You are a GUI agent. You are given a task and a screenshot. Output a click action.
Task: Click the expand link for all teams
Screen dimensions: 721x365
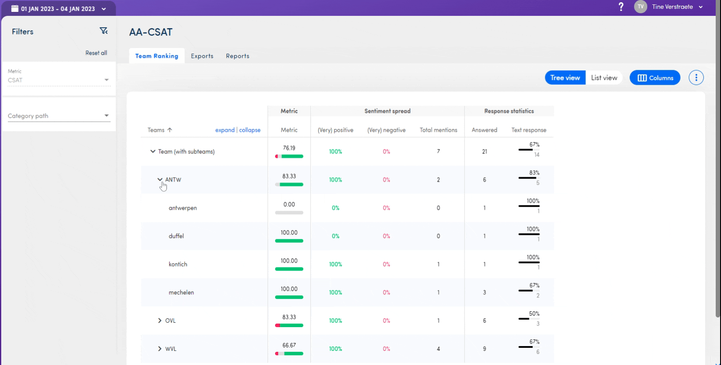pos(225,130)
